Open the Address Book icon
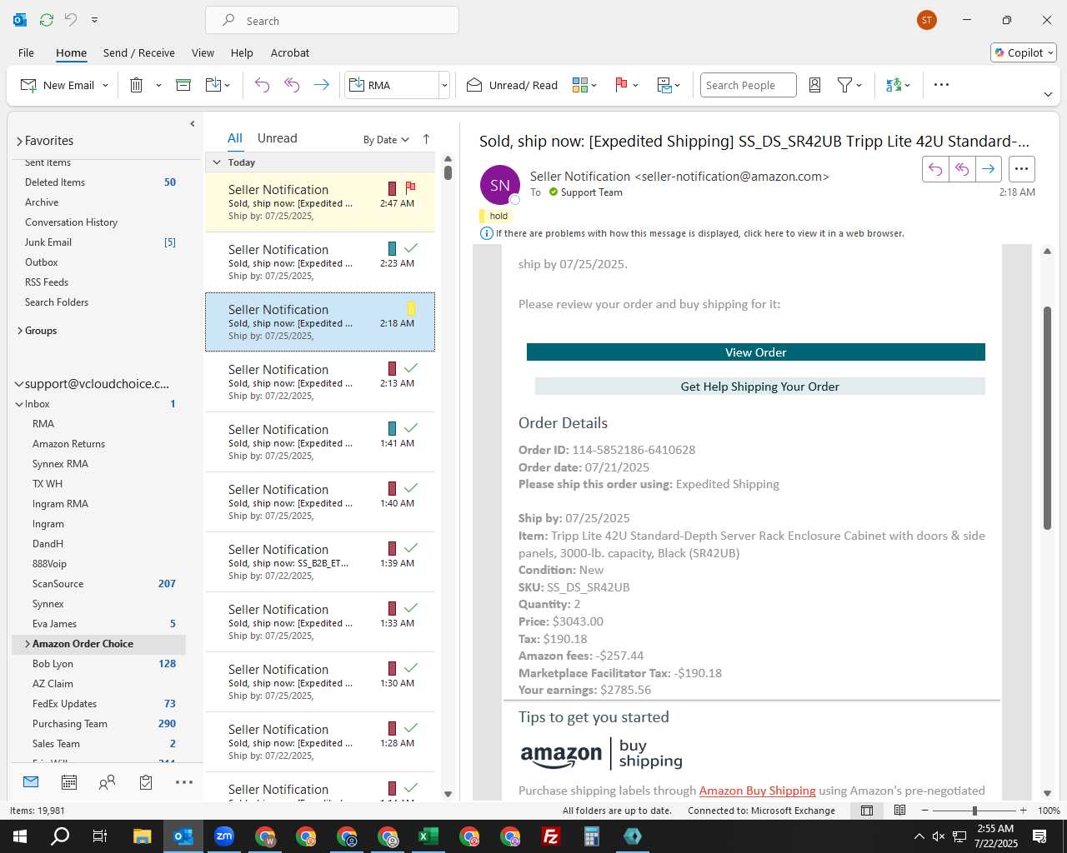The width and height of the screenshot is (1067, 853). click(x=815, y=85)
